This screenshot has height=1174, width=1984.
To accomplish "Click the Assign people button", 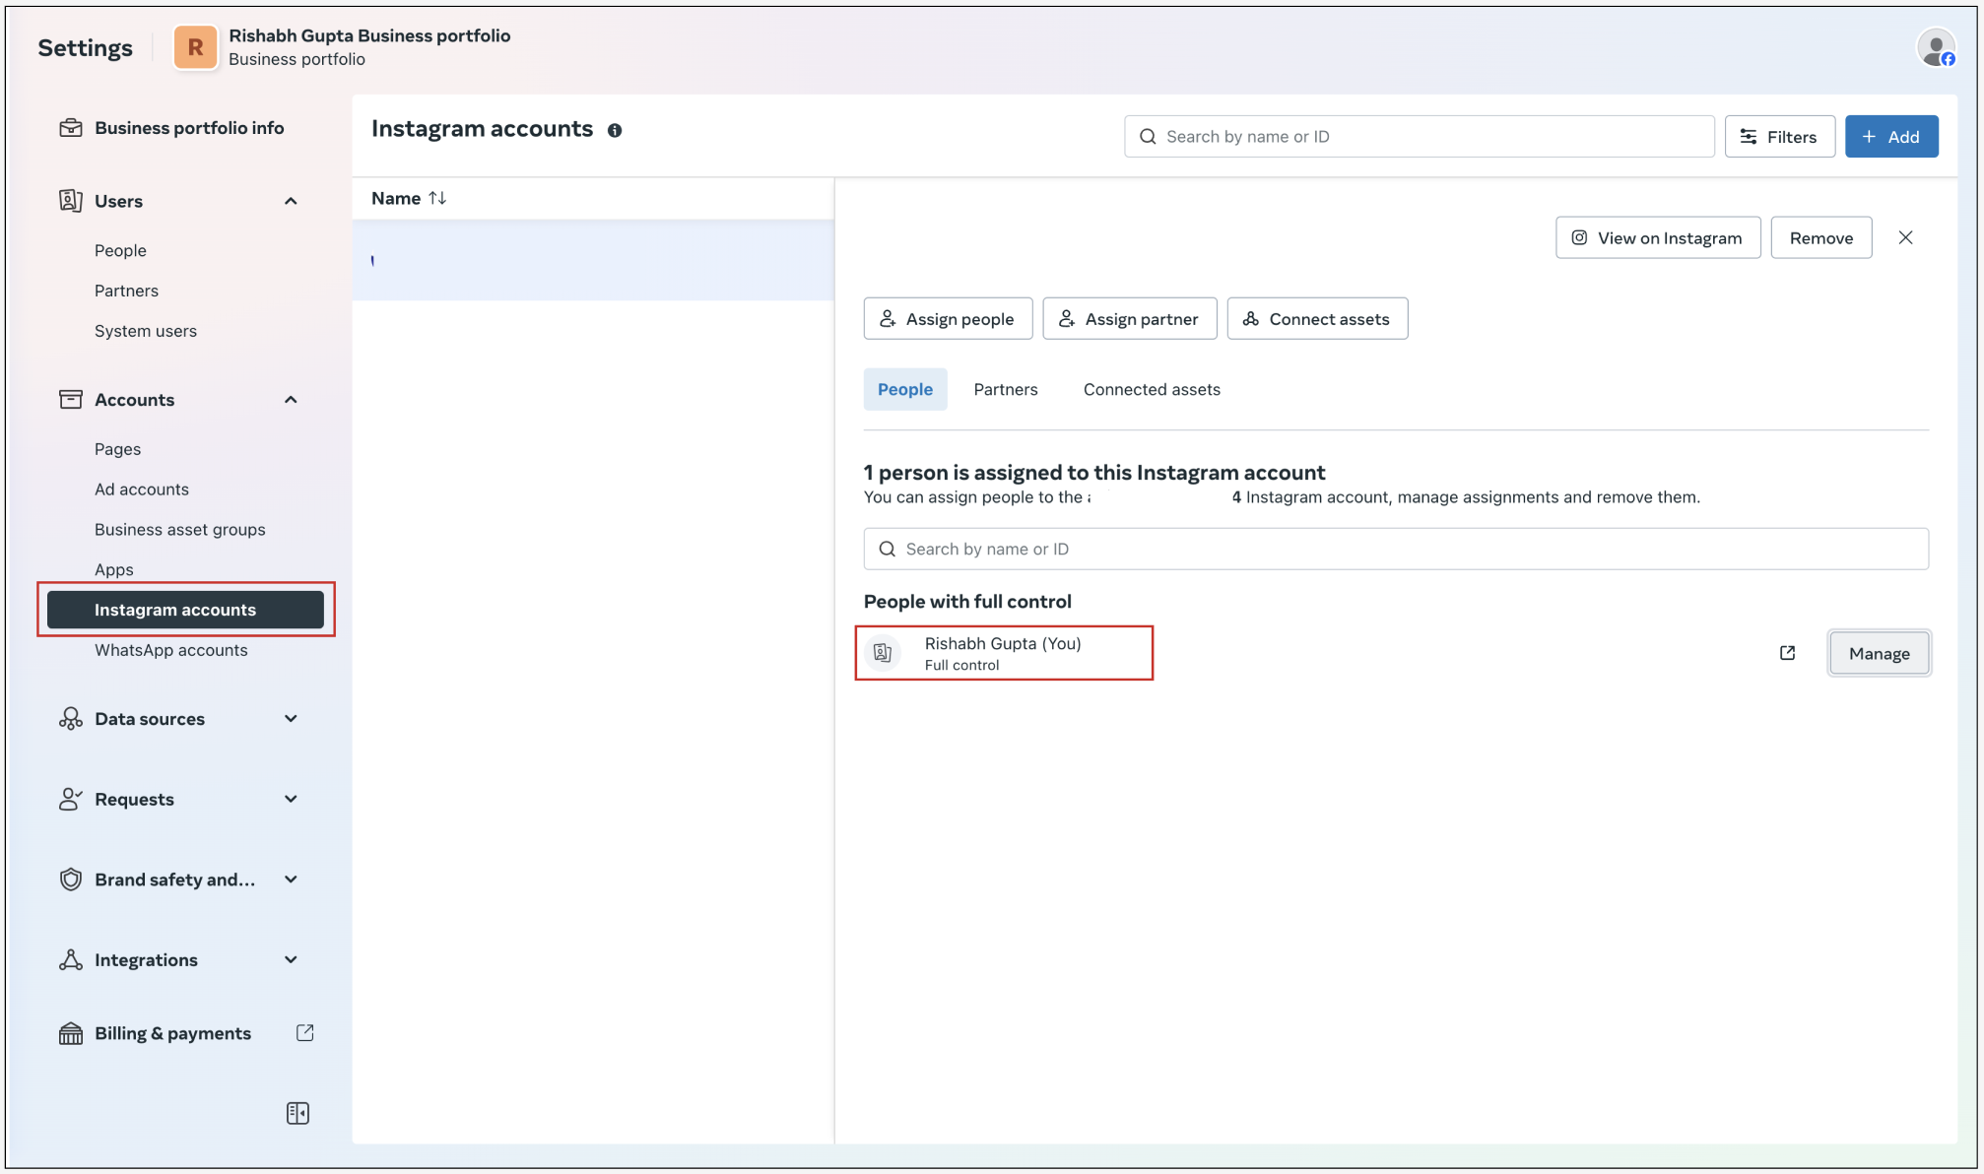I will click(948, 319).
